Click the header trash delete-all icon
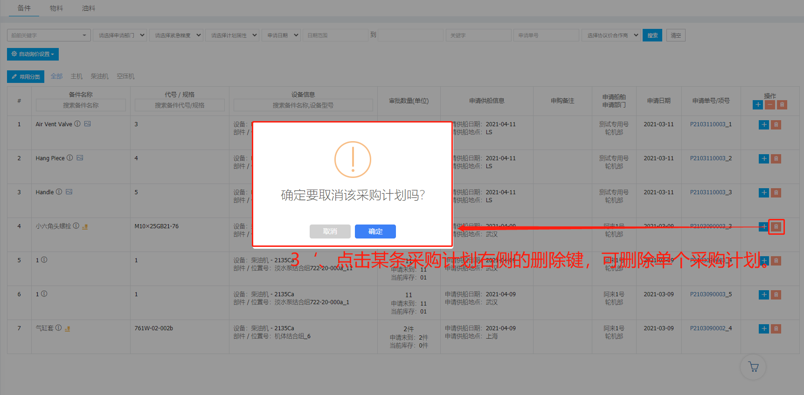The image size is (804, 395). [782, 105]
